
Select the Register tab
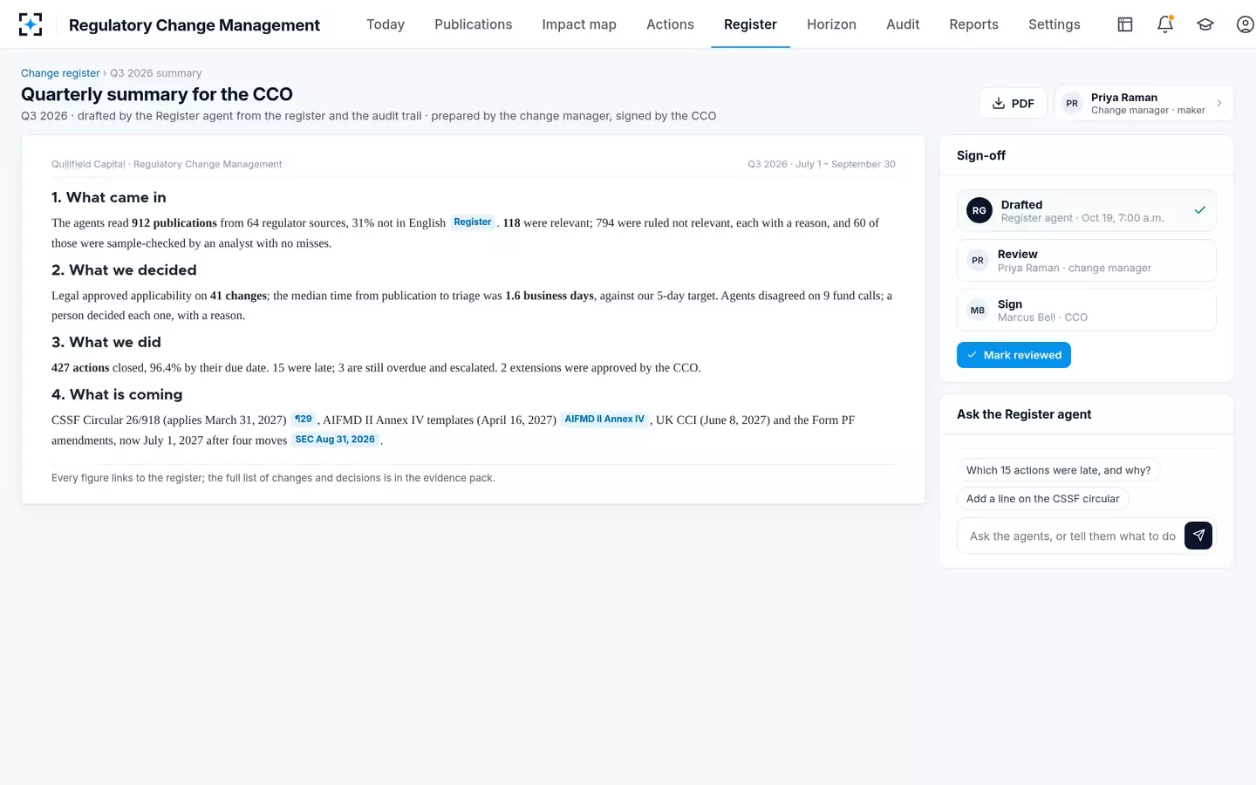[750, 24]
